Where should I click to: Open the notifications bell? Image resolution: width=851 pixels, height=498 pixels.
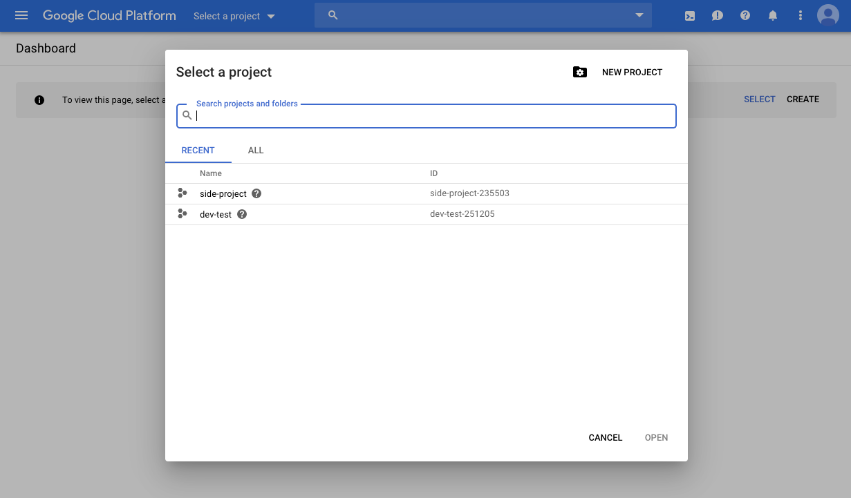pyautogui.click(x=773, y=15)
